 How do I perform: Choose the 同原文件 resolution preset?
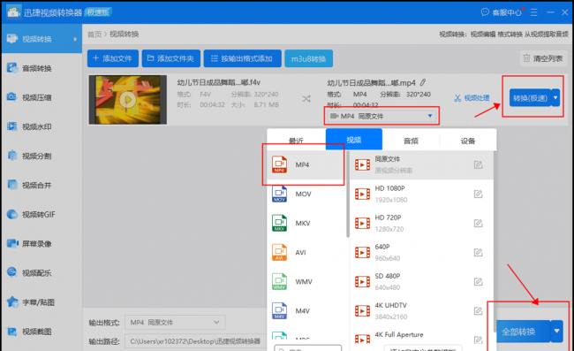[422, 164]
